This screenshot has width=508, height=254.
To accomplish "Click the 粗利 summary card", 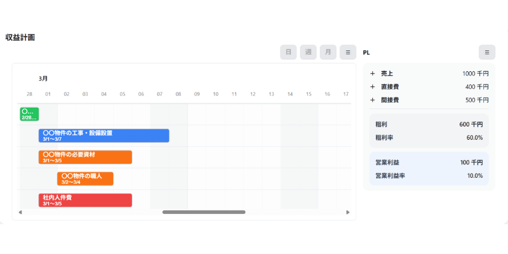I will [x=429, y=131].
